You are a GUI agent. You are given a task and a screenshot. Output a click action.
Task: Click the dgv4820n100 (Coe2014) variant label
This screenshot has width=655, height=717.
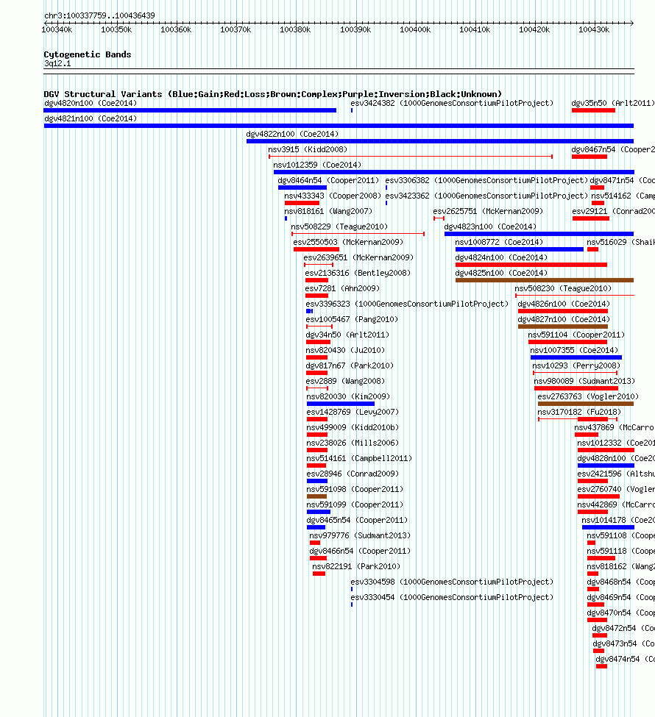pyautogui.click(x=91, y=104)
